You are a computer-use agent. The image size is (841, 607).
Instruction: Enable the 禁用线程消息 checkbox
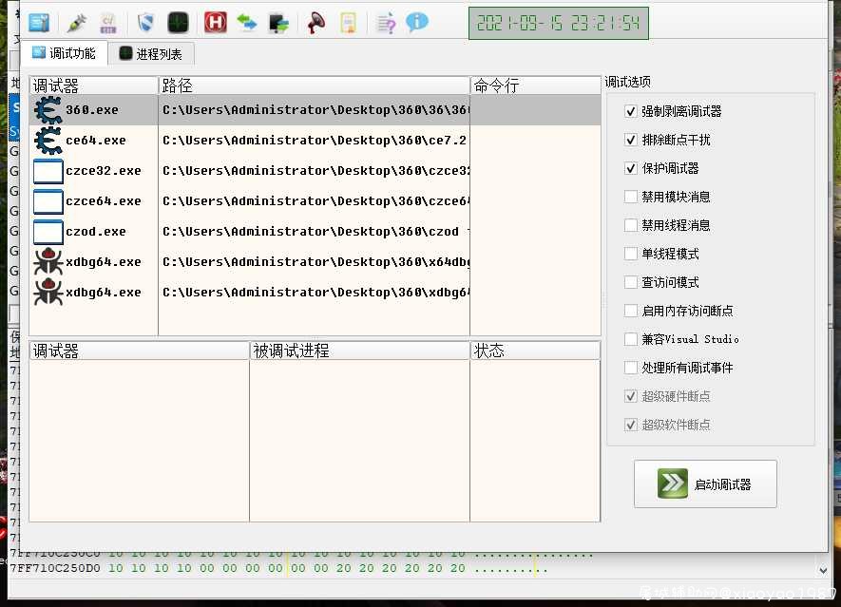tap(631, 225)
